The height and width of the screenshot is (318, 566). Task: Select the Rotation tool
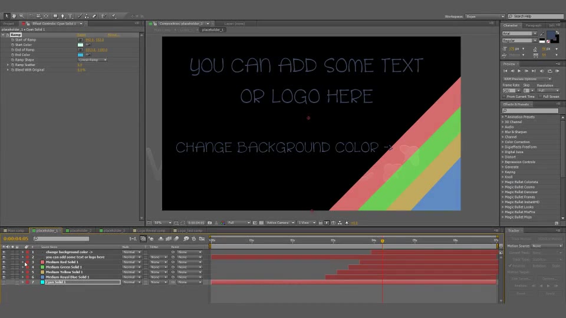tap(31, 16)
